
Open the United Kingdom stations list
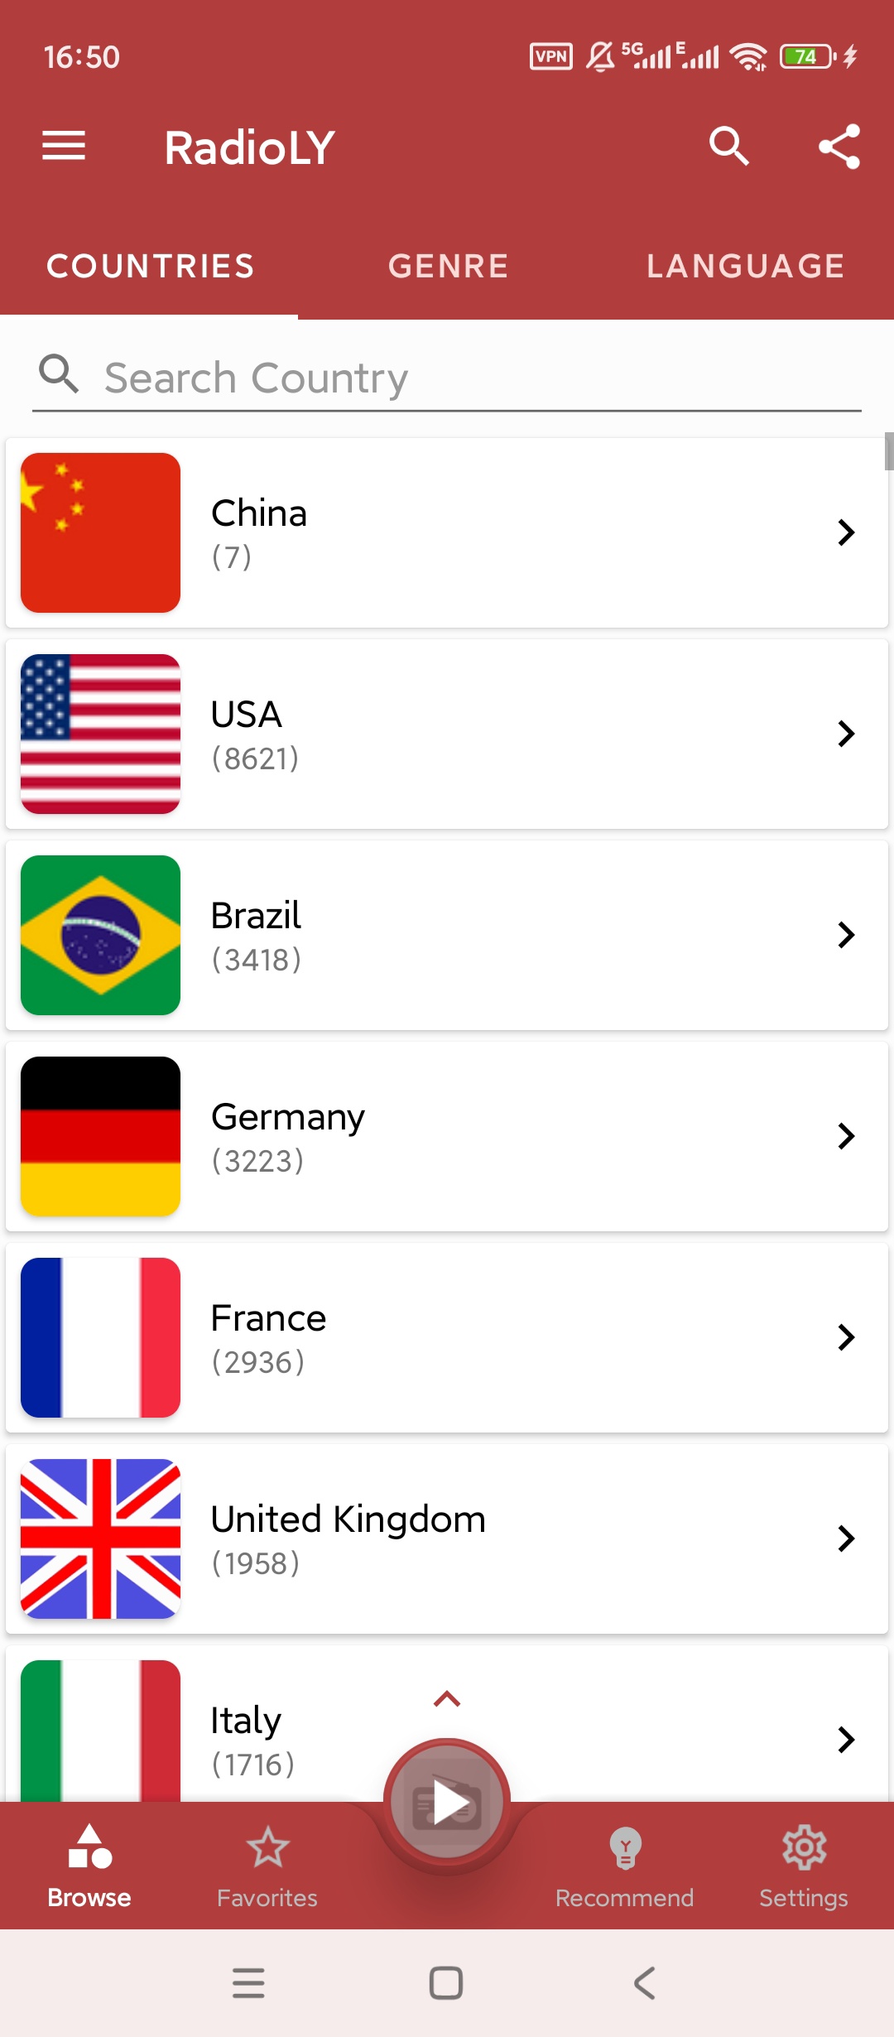pyautogui.click(x=447, y=1539)
